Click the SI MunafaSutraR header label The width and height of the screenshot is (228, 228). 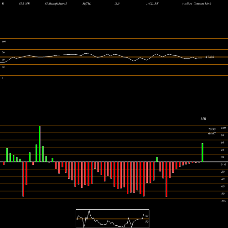56,4
